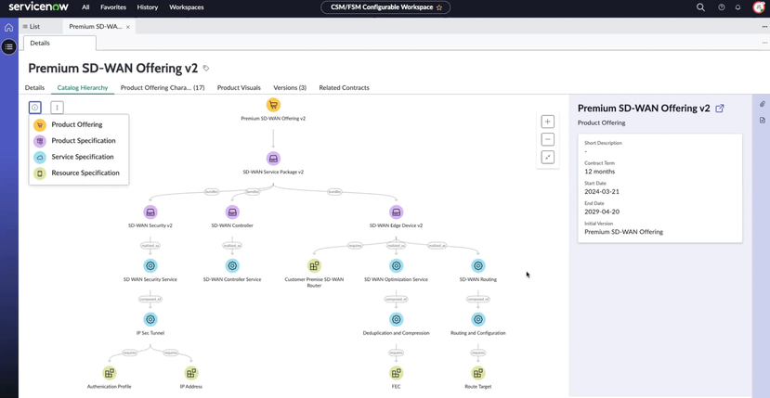The height and width of the screenshot is (398, 770).
Task: Open the notifications bell icon
Action: click(737, 7)
